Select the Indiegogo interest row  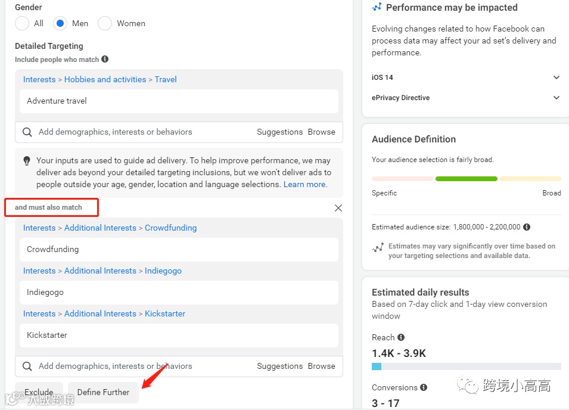click(x=179, y=292)
